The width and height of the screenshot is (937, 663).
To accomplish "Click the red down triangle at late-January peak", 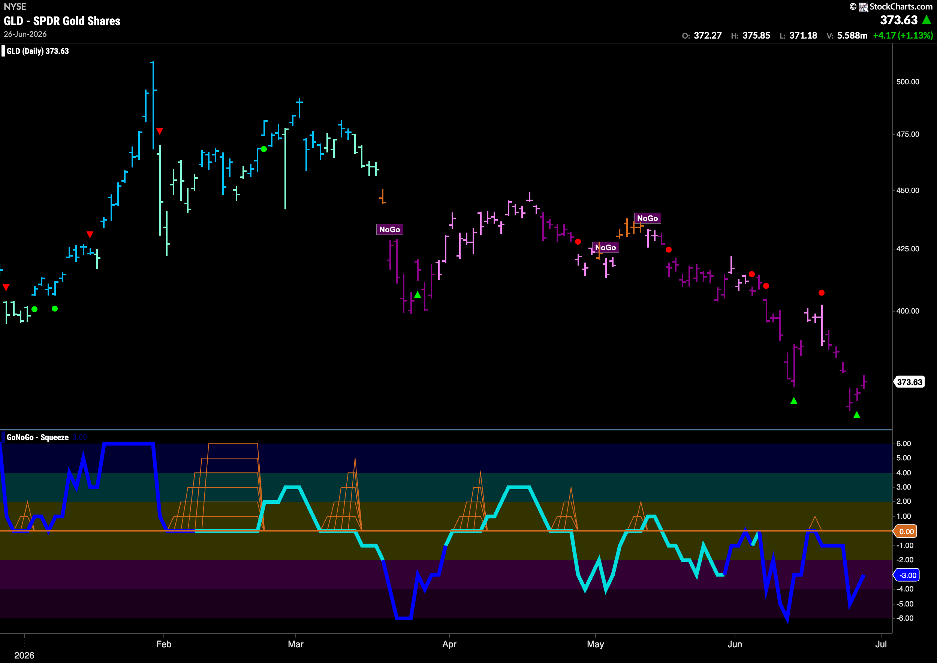I will (160, 131).
